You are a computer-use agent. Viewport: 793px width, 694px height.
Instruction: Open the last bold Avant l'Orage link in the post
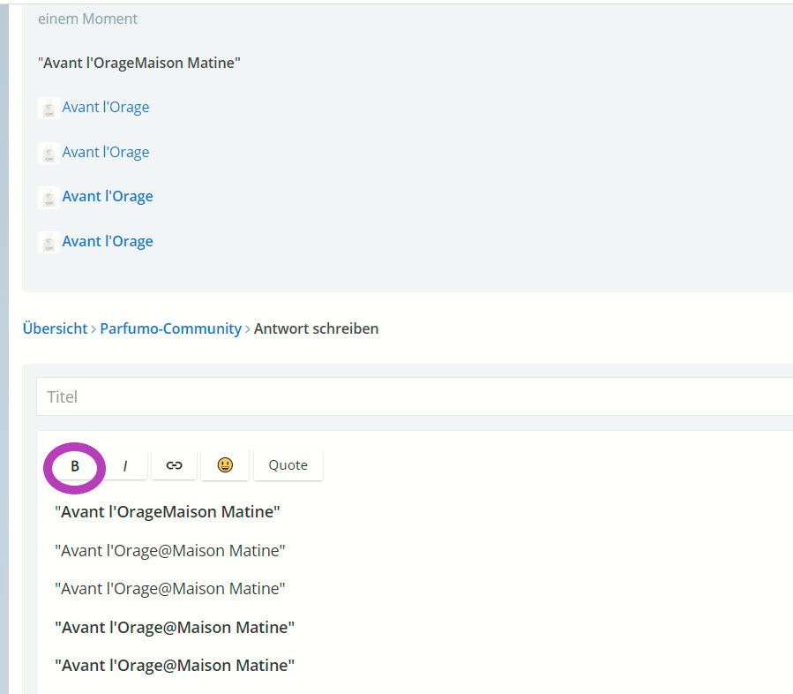108,241
